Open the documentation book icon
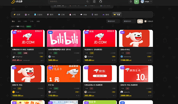Viewport: 178px width, 104px height. (x=94, y=2)
